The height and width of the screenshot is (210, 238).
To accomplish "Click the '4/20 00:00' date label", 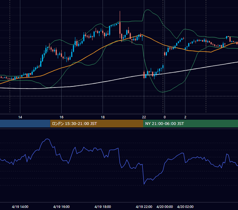I will click(x=164, y=206).
